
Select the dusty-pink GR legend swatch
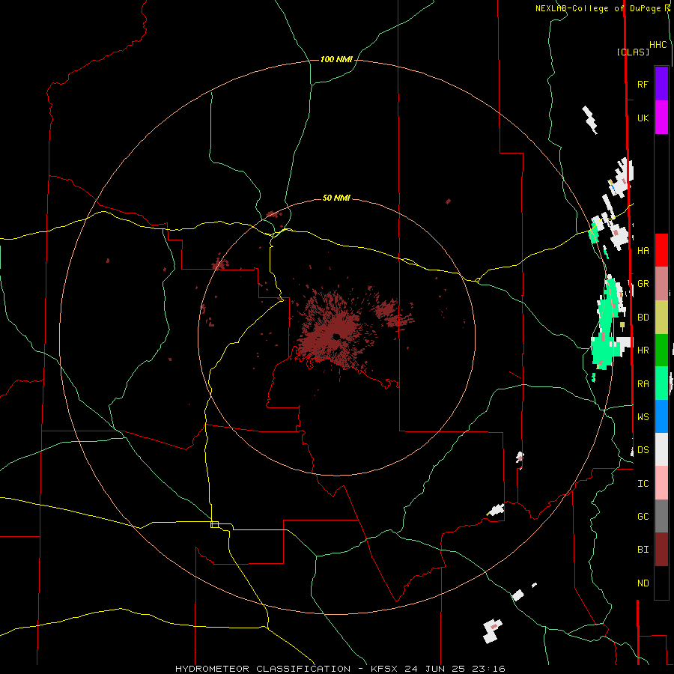click(661, 284)
